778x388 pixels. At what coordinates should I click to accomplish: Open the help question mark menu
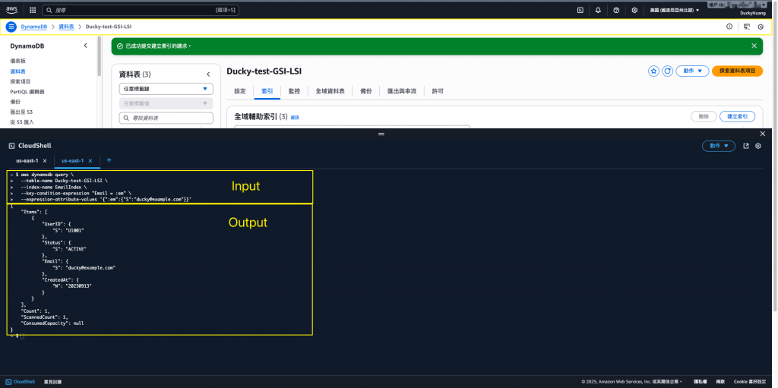coord(616,10)
